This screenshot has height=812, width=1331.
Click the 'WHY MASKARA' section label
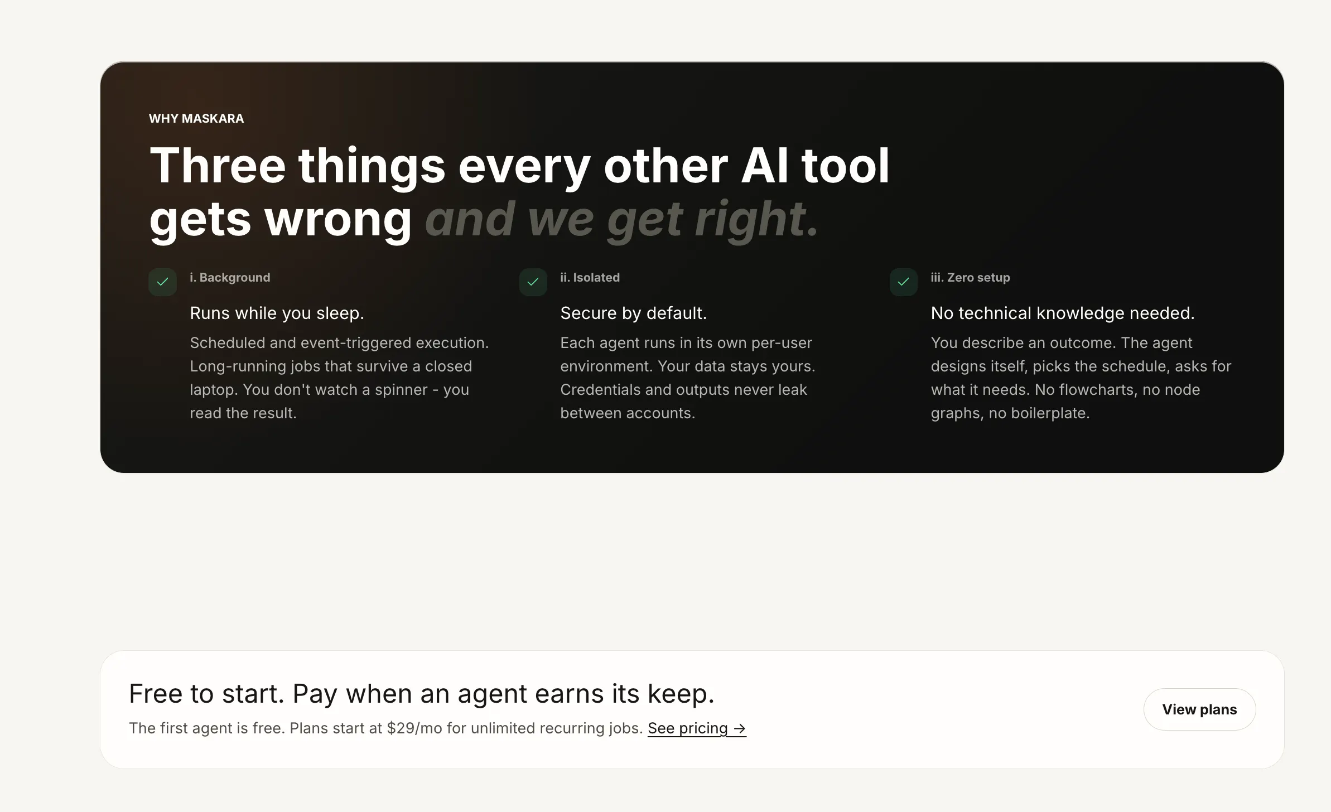point(196,118)
